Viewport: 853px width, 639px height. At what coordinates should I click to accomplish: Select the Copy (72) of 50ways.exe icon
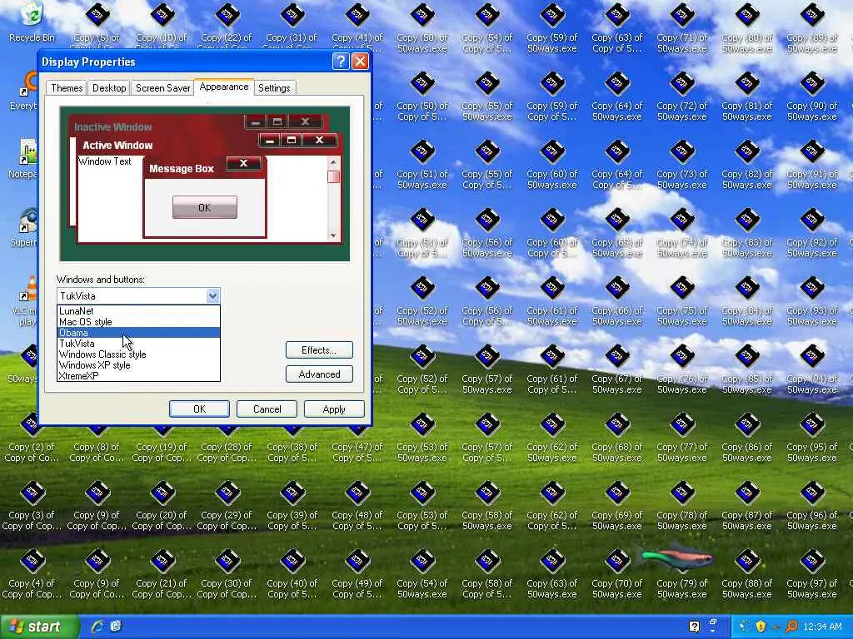tap(681, 96)
